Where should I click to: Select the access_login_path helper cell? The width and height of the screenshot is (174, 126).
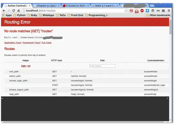tap(18, 81)
